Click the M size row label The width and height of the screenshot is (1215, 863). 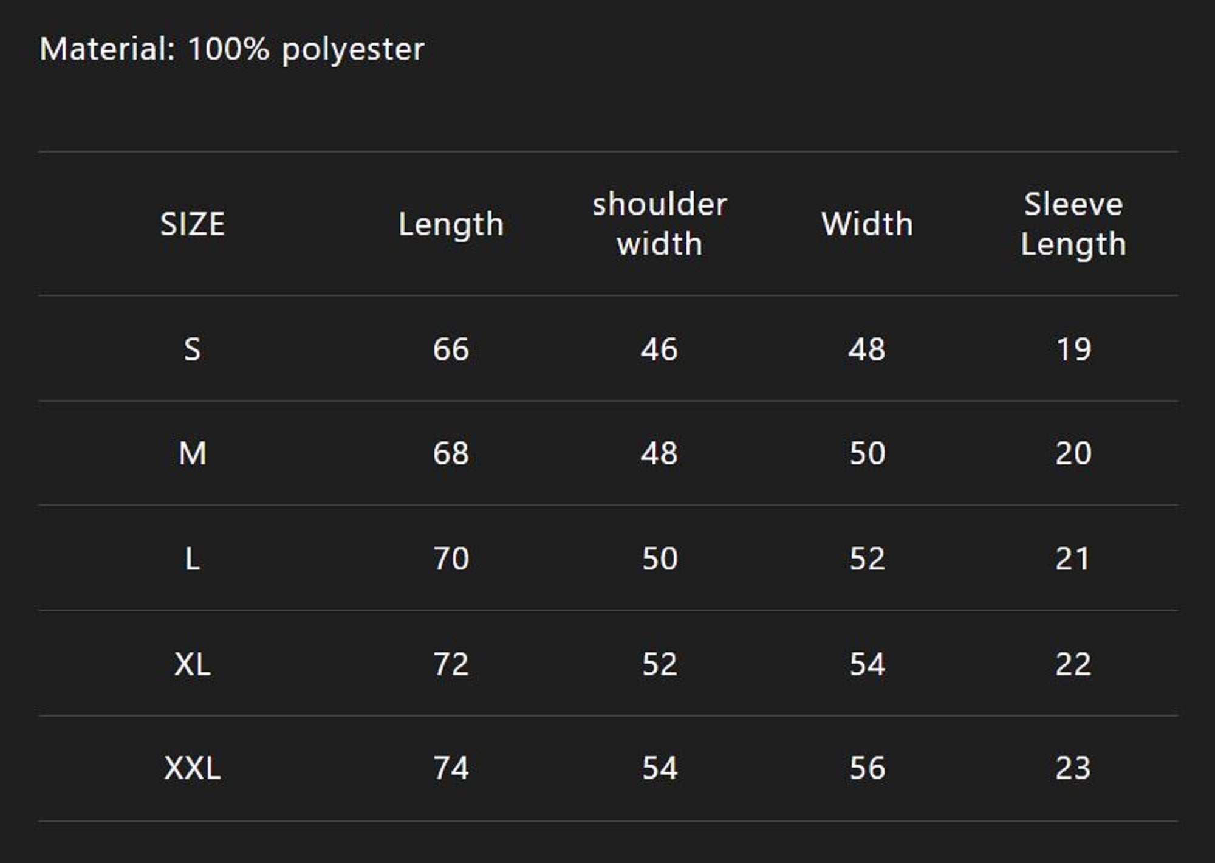pos(193,453)
